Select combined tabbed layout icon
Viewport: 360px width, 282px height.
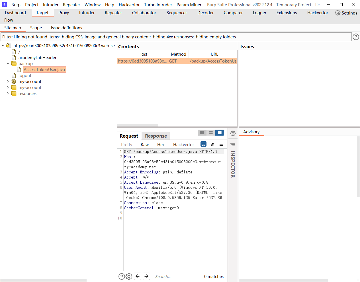click(220, 132)
